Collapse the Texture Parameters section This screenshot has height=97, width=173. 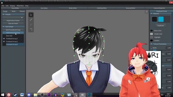pos(151,44)
